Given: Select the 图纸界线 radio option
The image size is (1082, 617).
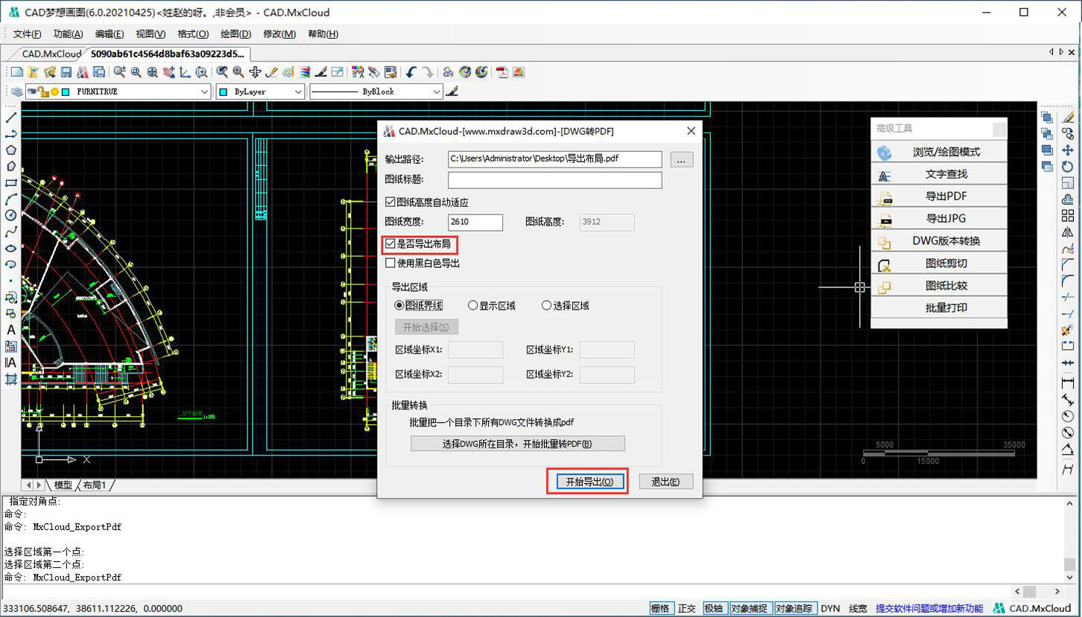Looking at the screenshot, I should [399, 305].
